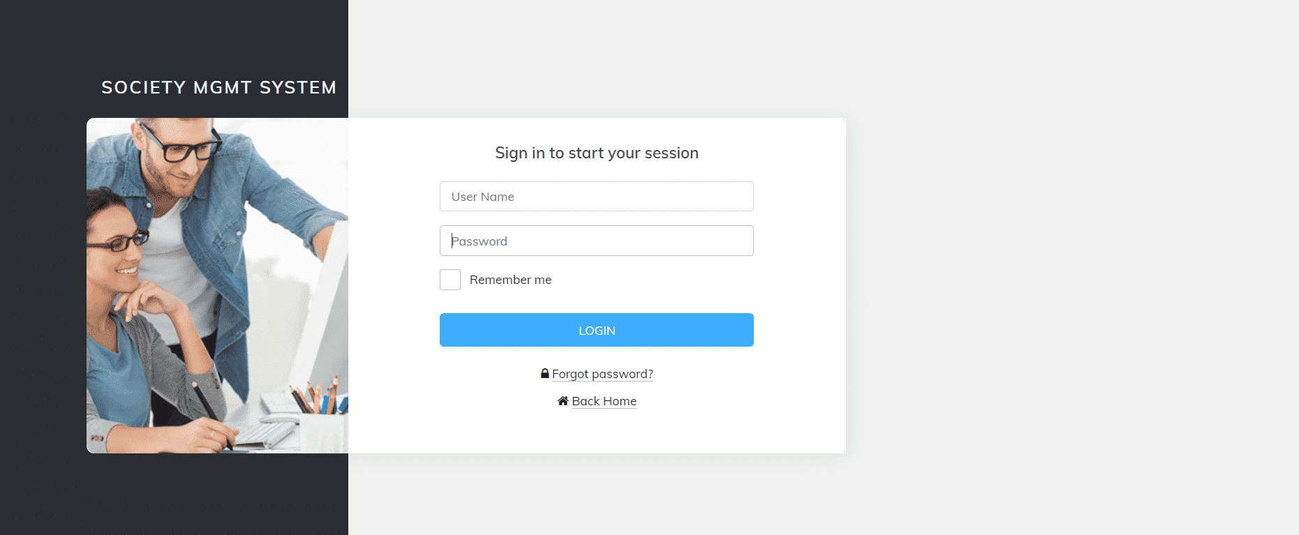Click the word SYSTEM in the title
Image resolution: width=1299 pixels, height=535 pixels.
[298, 88]
